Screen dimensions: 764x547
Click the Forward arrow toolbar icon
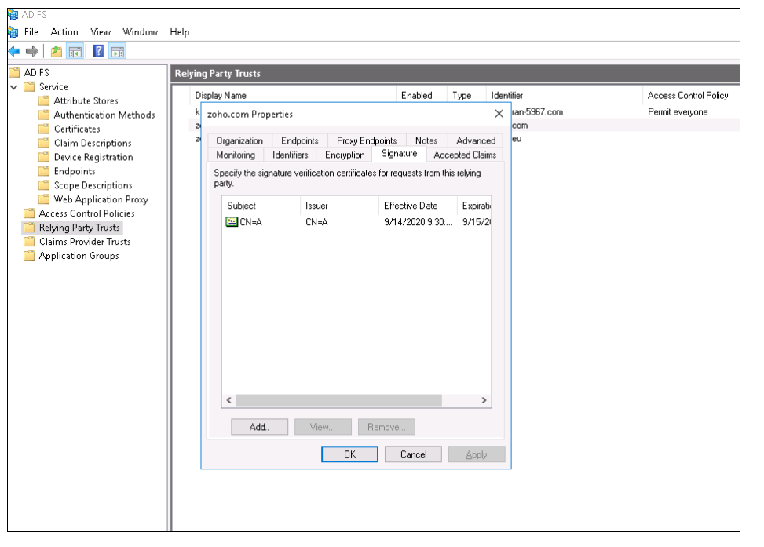pyautogui.click(x=32, y=52)
